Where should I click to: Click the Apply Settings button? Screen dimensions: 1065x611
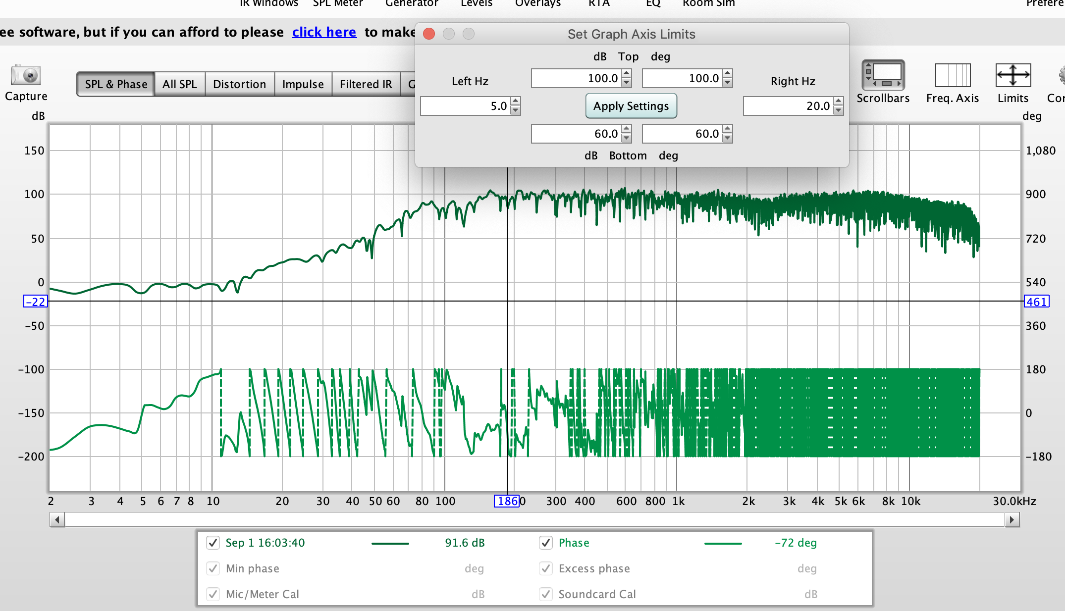pyautogui.click(x=631, y=106)
